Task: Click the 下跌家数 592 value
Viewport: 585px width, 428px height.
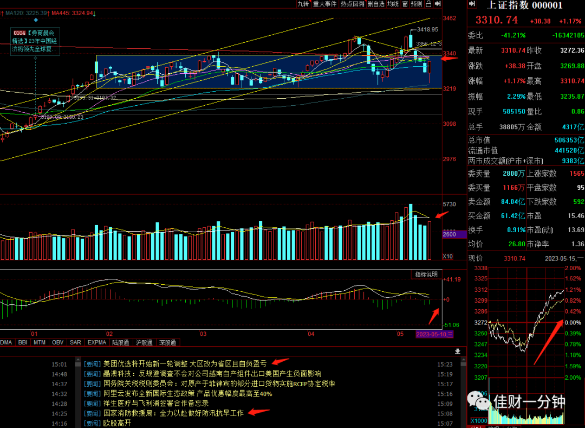Action: click(x=578, y=202)
